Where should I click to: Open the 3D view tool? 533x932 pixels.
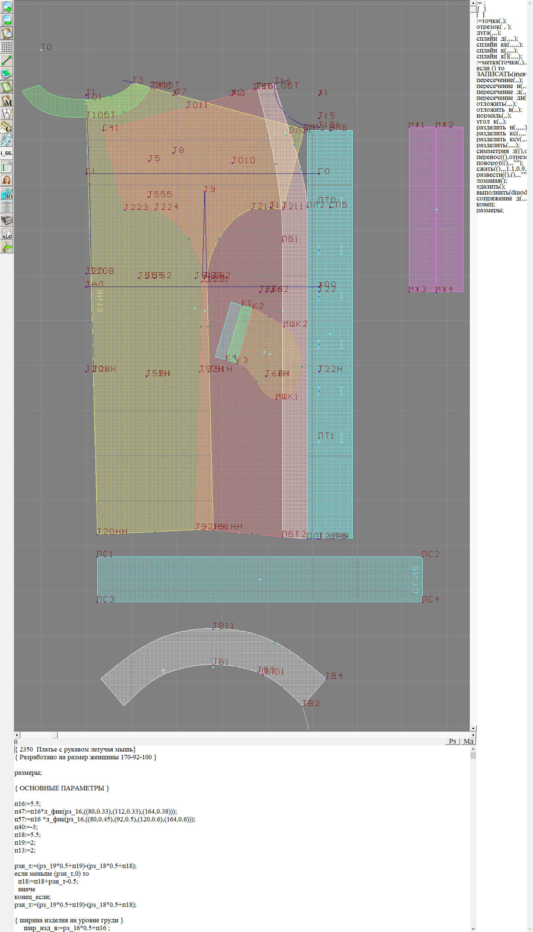coord(7,193)
